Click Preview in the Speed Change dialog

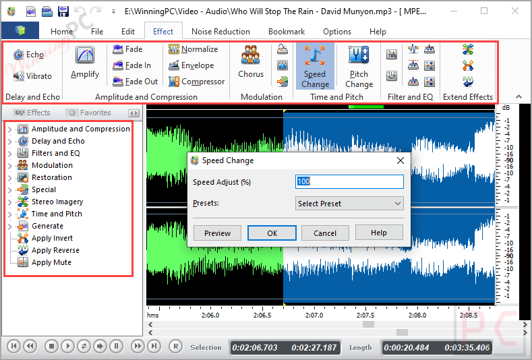pos(217,233)
